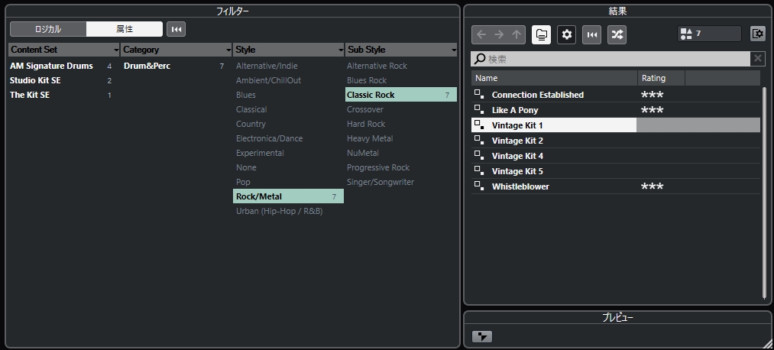Expand the Sub Style column dropdown

click(x=453, y=50)
